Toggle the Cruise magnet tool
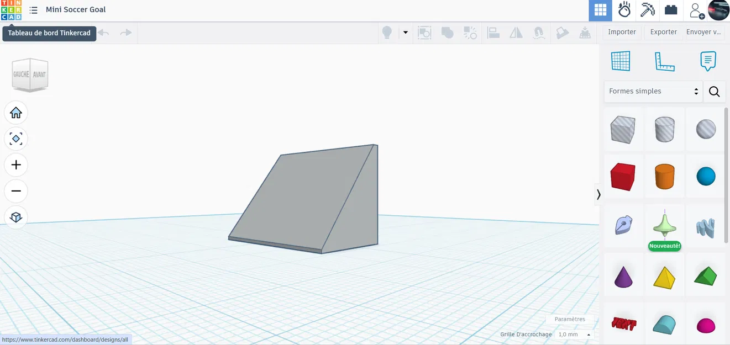This screenshot has width=730, height=345. [x=539, y=33]
